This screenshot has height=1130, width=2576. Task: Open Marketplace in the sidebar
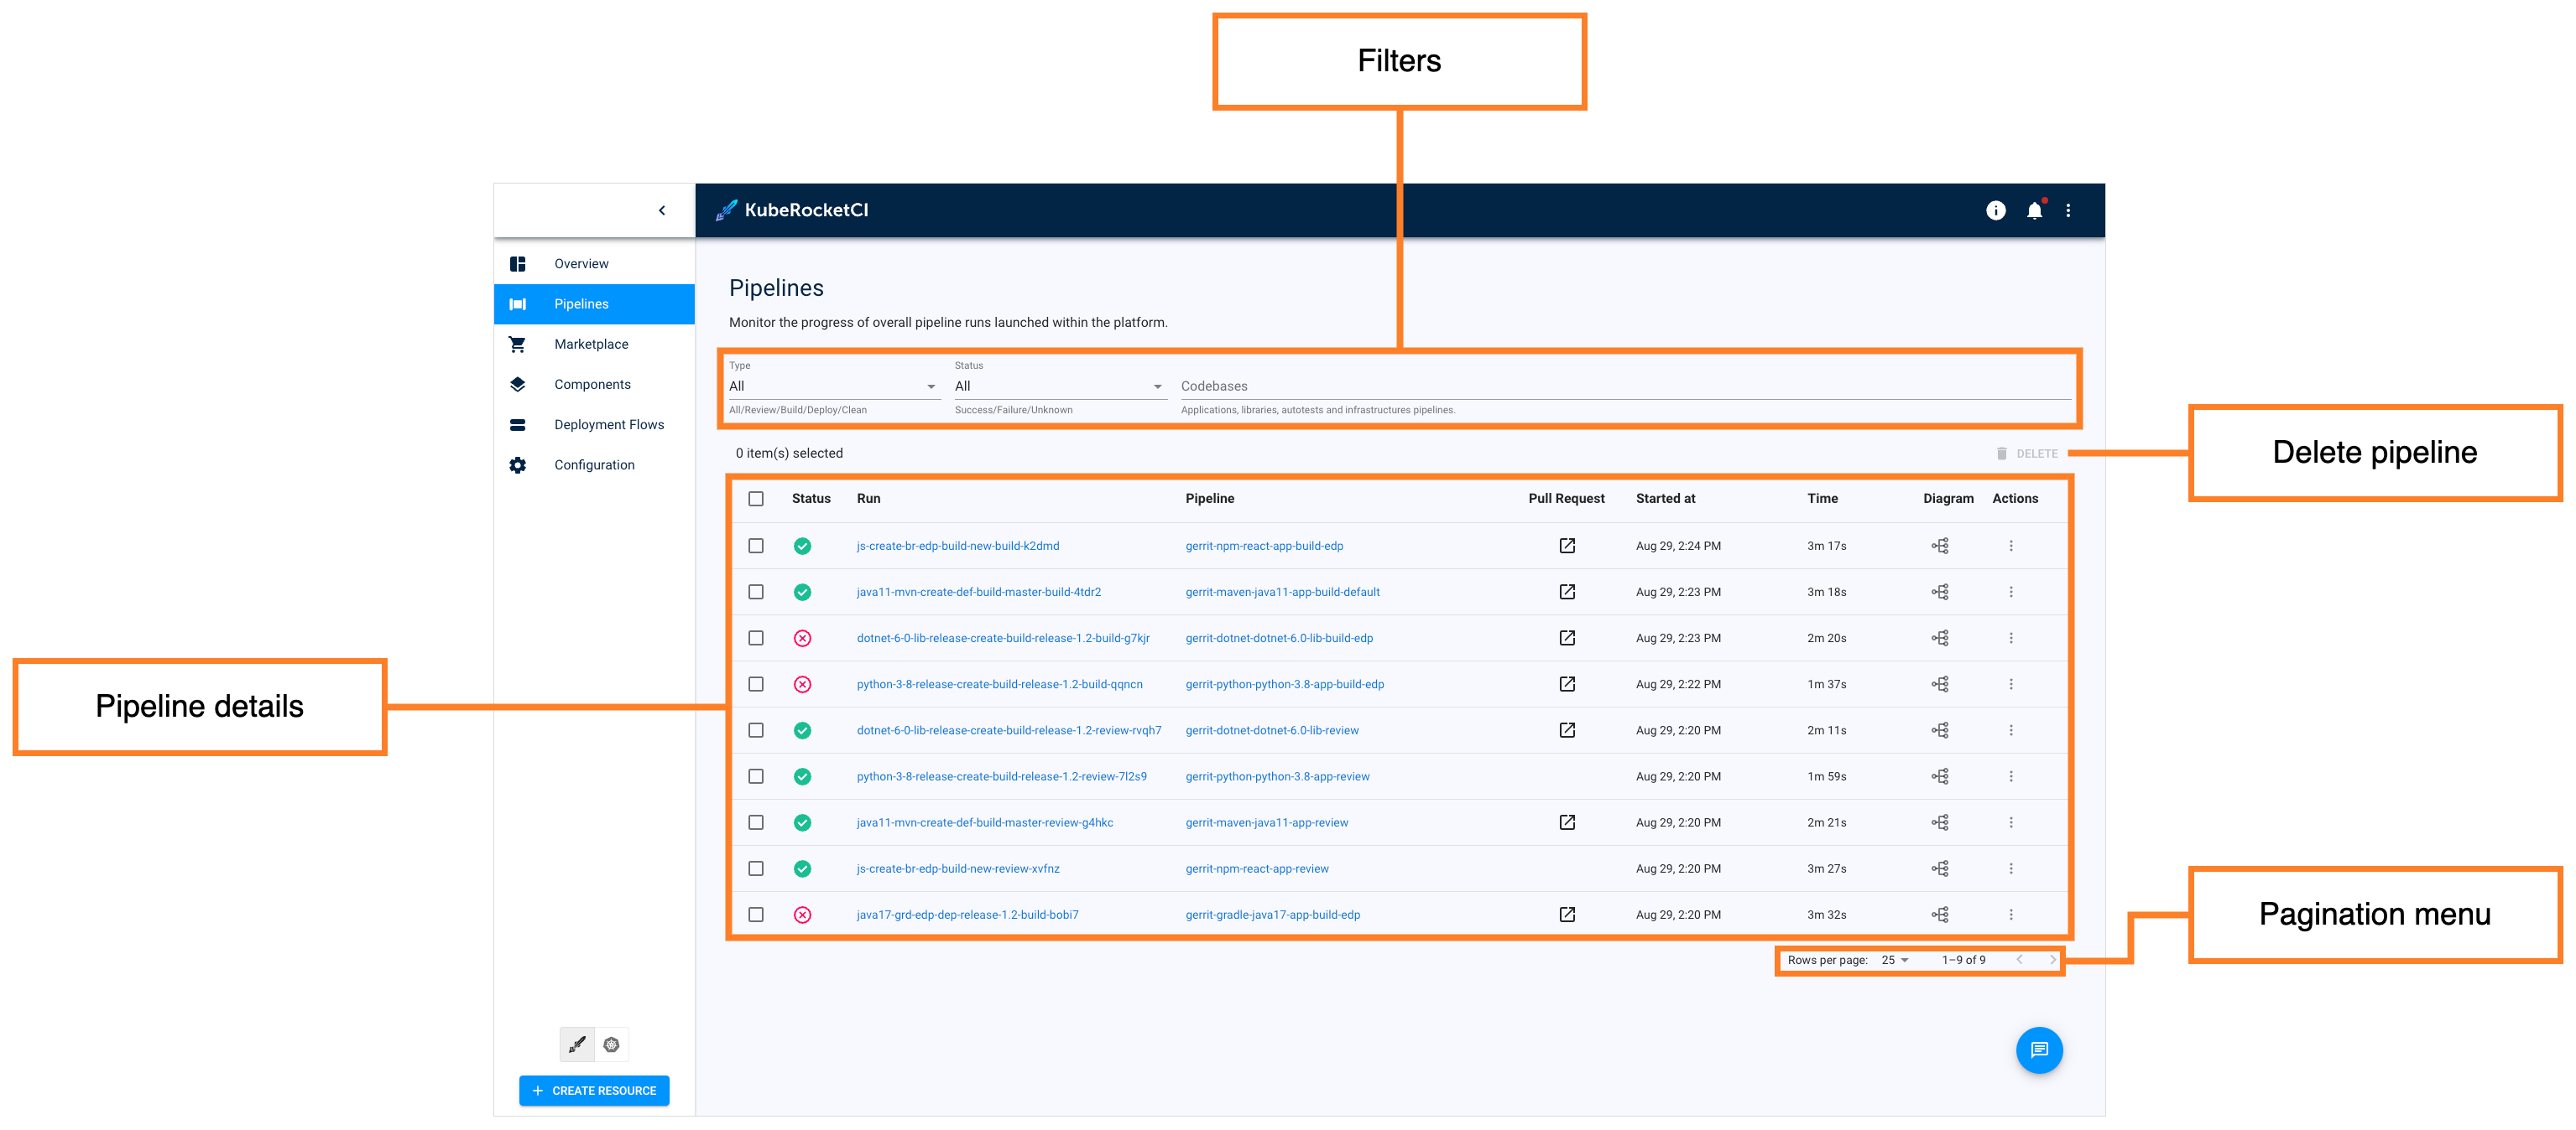[x=594, y=344]
